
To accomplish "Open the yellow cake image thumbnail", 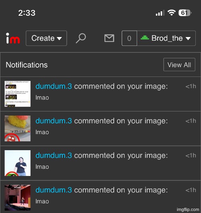I will pyautogui.click(x=18, y=128).
